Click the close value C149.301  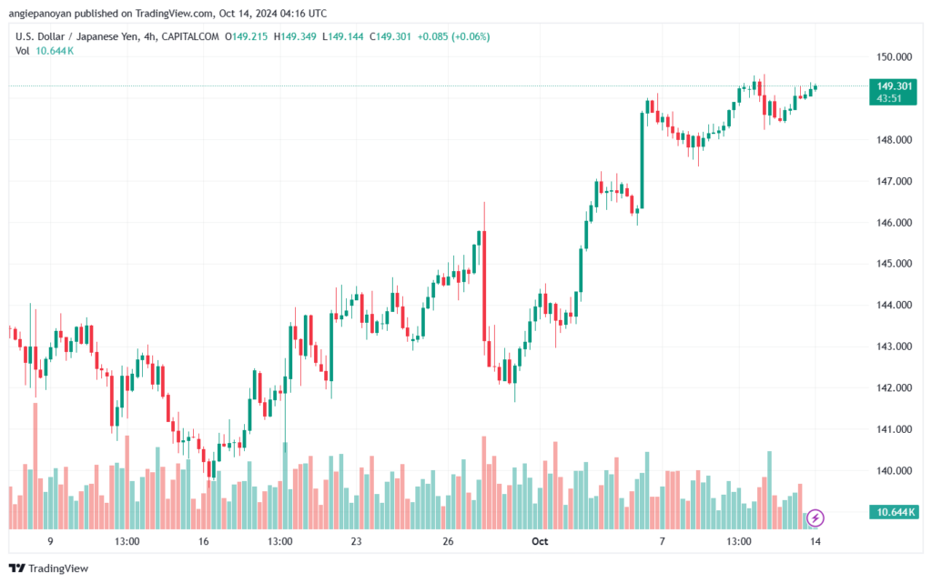390,36
